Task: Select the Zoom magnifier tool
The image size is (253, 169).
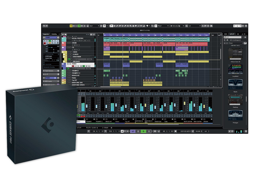Action: point(131,26)
